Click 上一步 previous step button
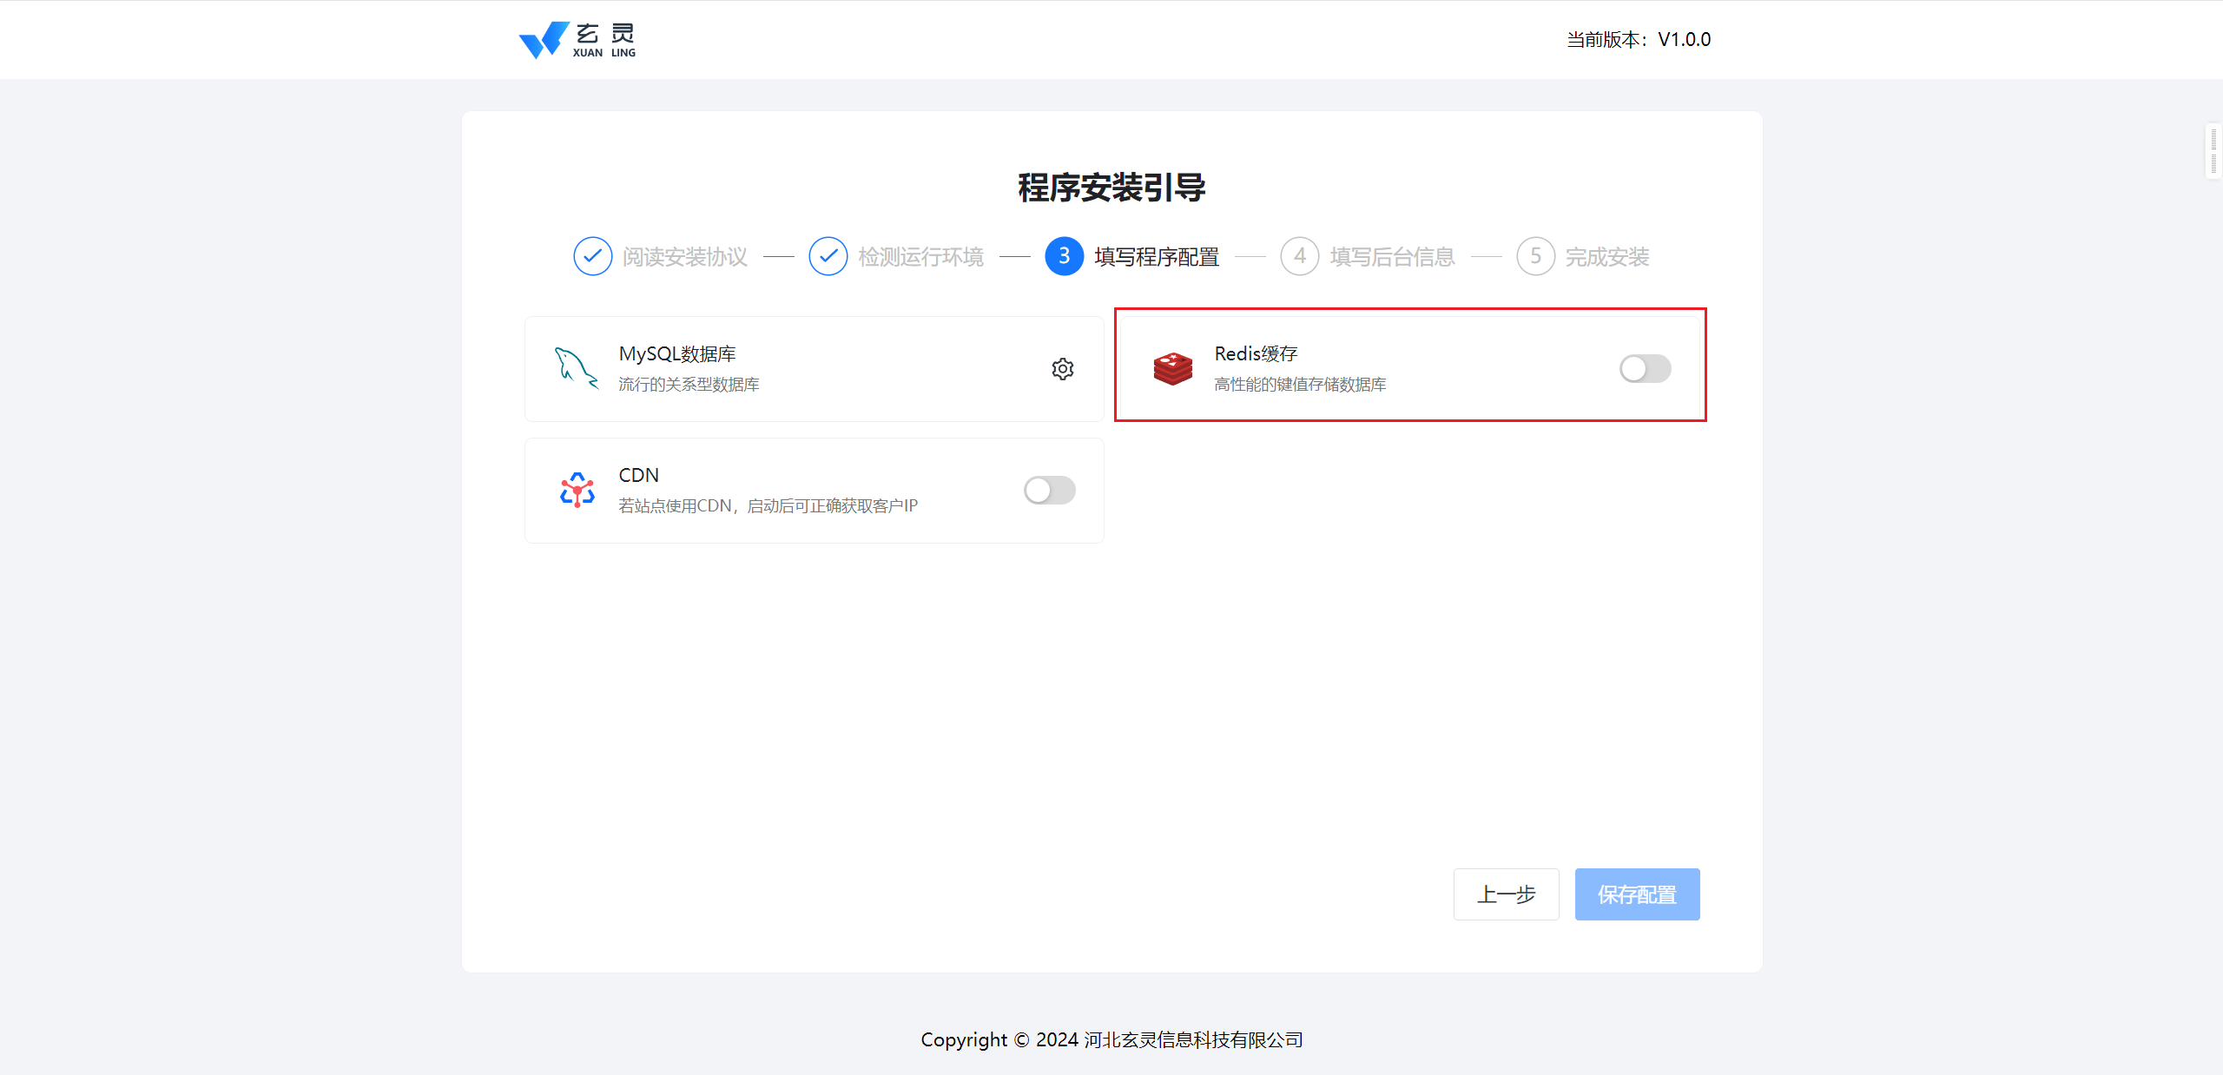2223x1075 pixels. (1506, 894)
